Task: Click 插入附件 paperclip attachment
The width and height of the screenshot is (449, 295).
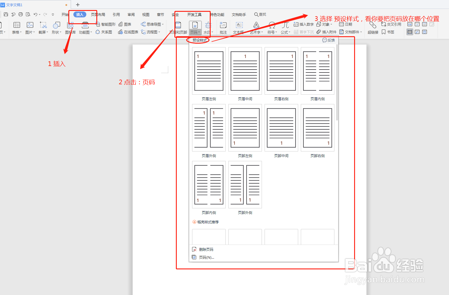Action: tap(326, 32)
